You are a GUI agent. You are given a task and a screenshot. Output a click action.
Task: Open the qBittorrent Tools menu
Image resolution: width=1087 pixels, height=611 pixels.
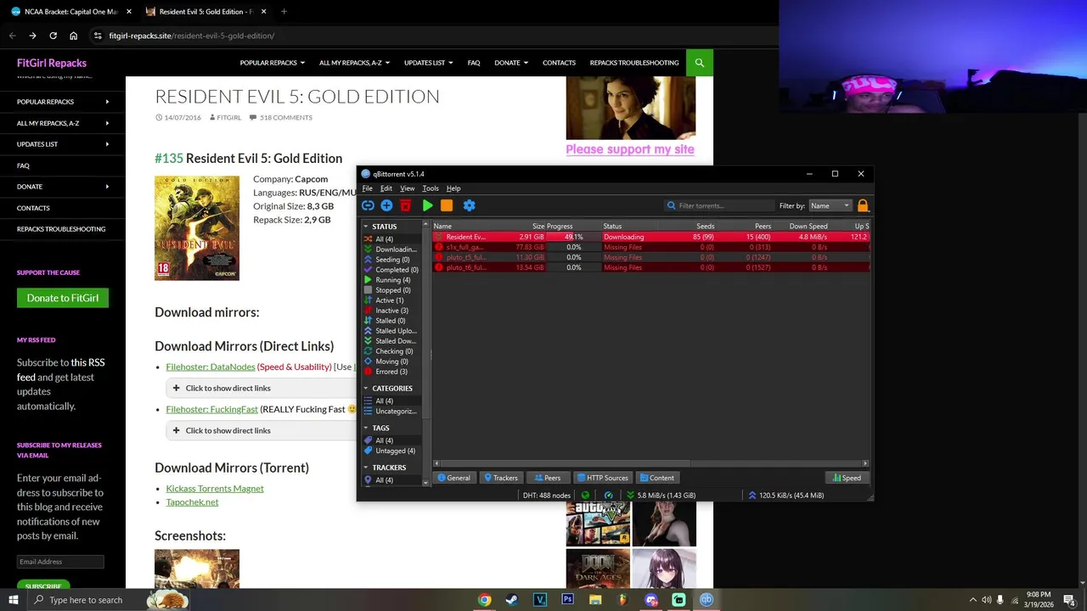click(431, 188)
